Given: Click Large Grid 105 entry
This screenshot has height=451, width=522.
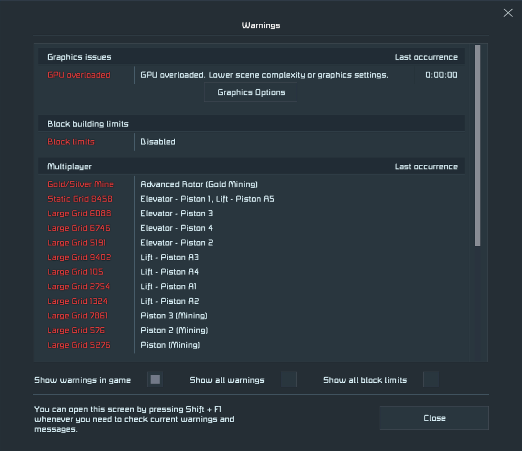Looking at the screenshot, I should click(x=75, y=272).
